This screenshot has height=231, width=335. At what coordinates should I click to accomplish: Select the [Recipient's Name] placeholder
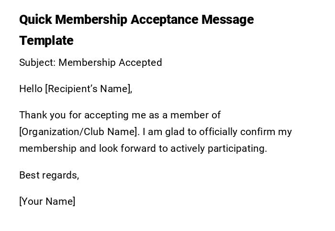point(89,89)
